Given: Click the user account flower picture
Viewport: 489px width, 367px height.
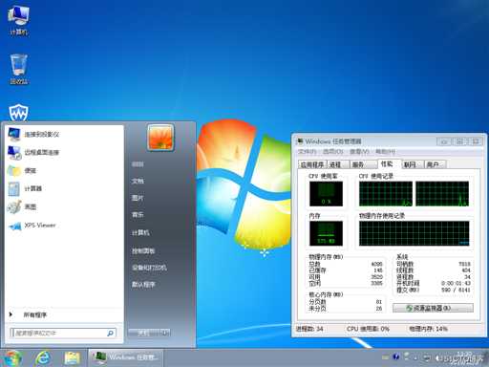Looking at the screenshot, I should pos(160,138).
